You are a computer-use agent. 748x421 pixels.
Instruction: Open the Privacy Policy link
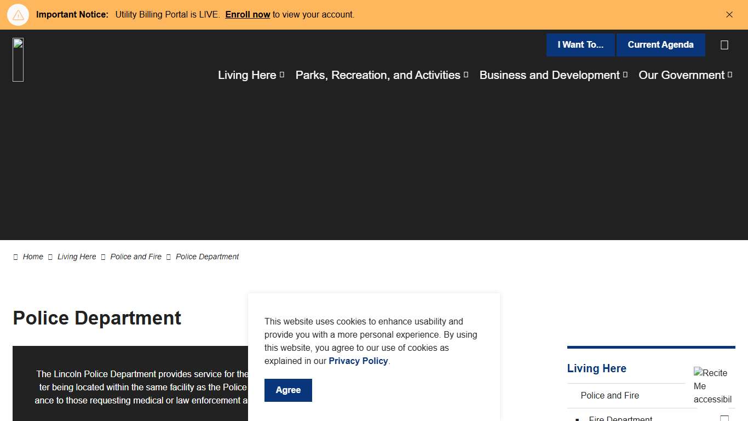358,361
